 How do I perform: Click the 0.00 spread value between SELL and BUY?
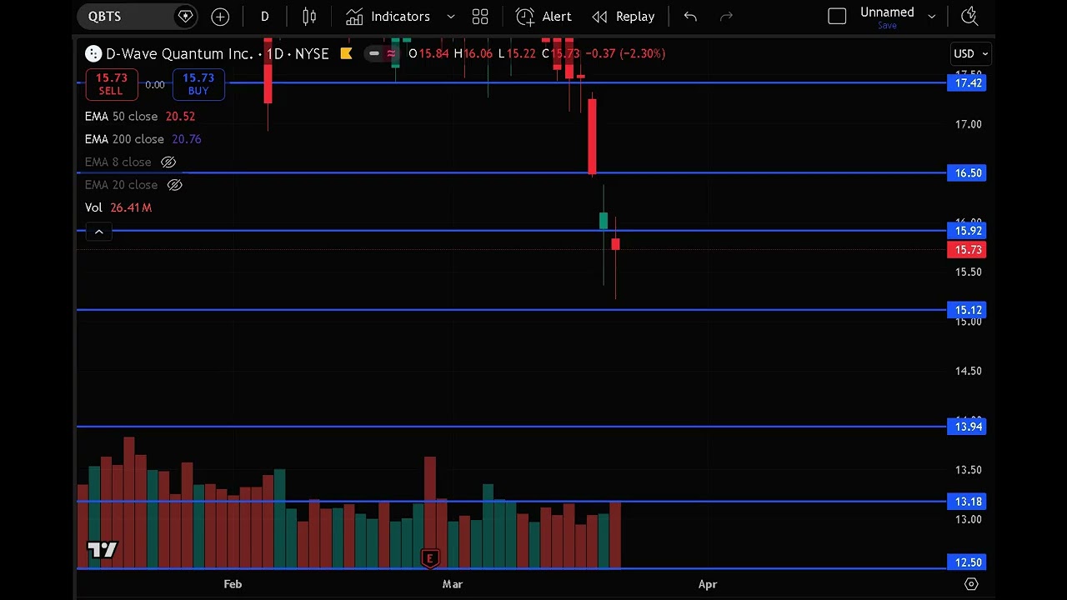point(154,85)
